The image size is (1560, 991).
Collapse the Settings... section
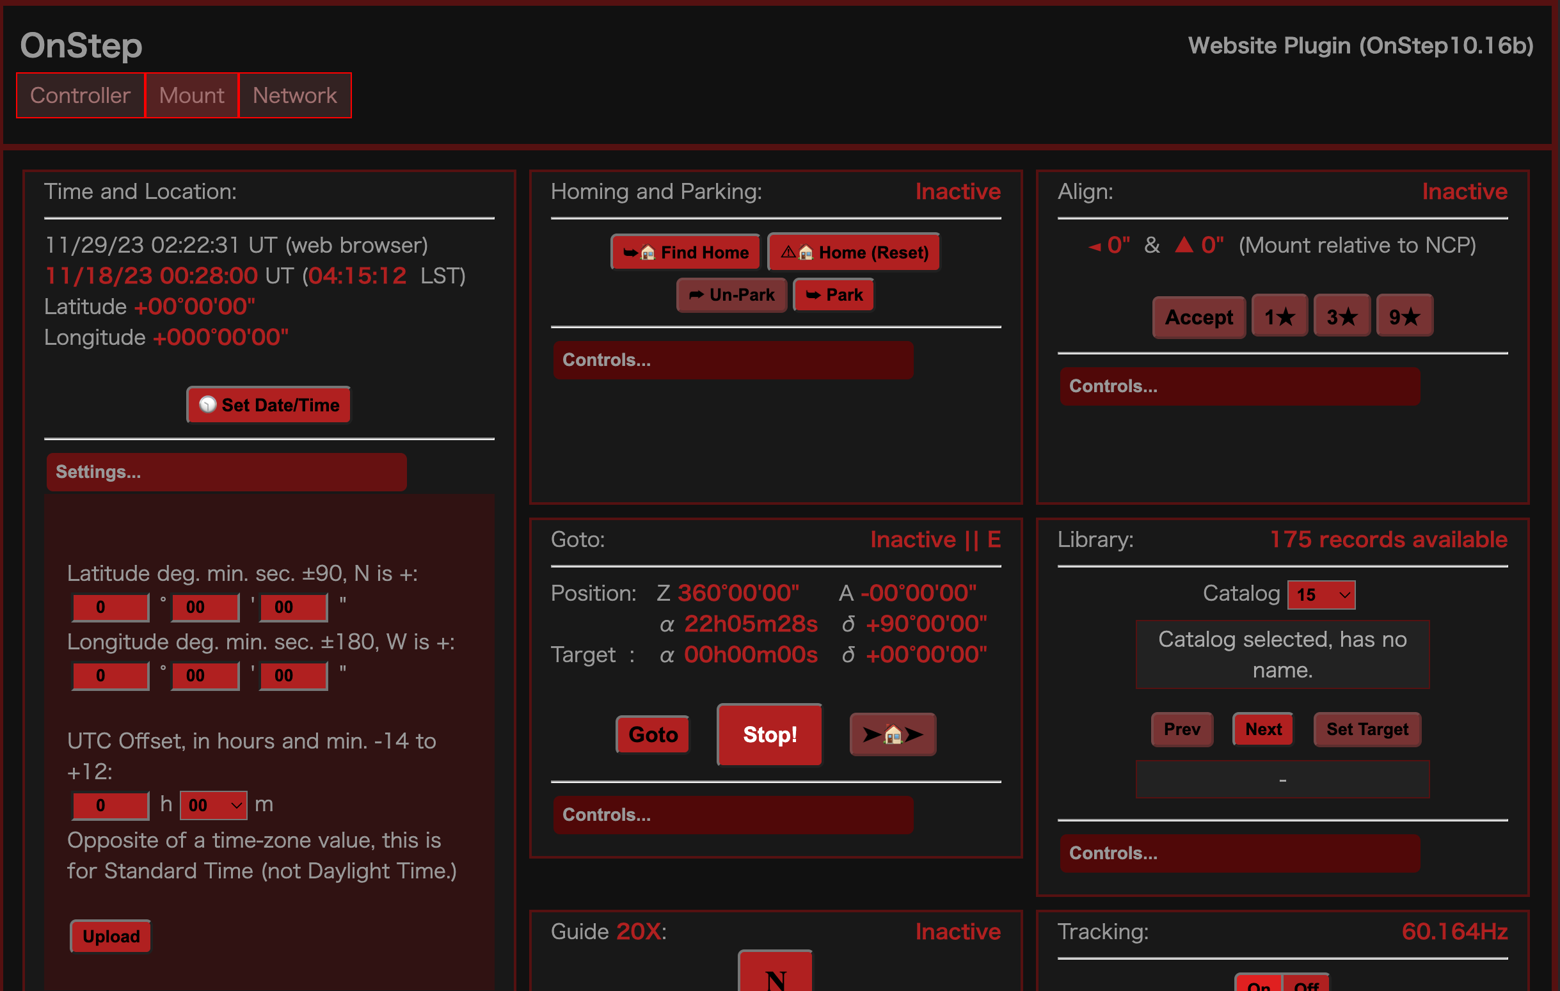pos(226,472)
